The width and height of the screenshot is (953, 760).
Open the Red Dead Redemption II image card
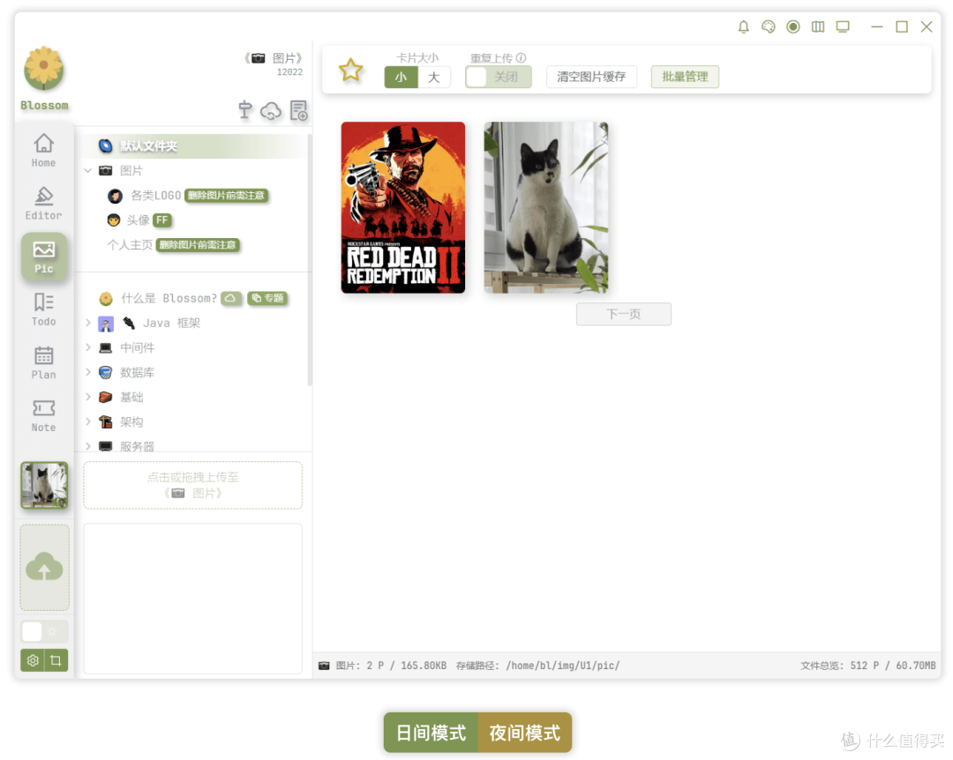click(403, 208)
